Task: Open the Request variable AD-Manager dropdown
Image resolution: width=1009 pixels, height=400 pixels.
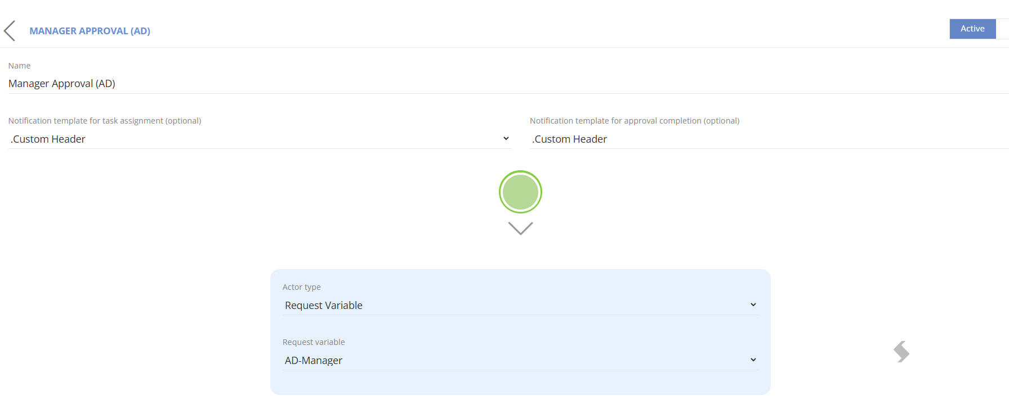Action: pyautogui.click(x=520, y=360)
